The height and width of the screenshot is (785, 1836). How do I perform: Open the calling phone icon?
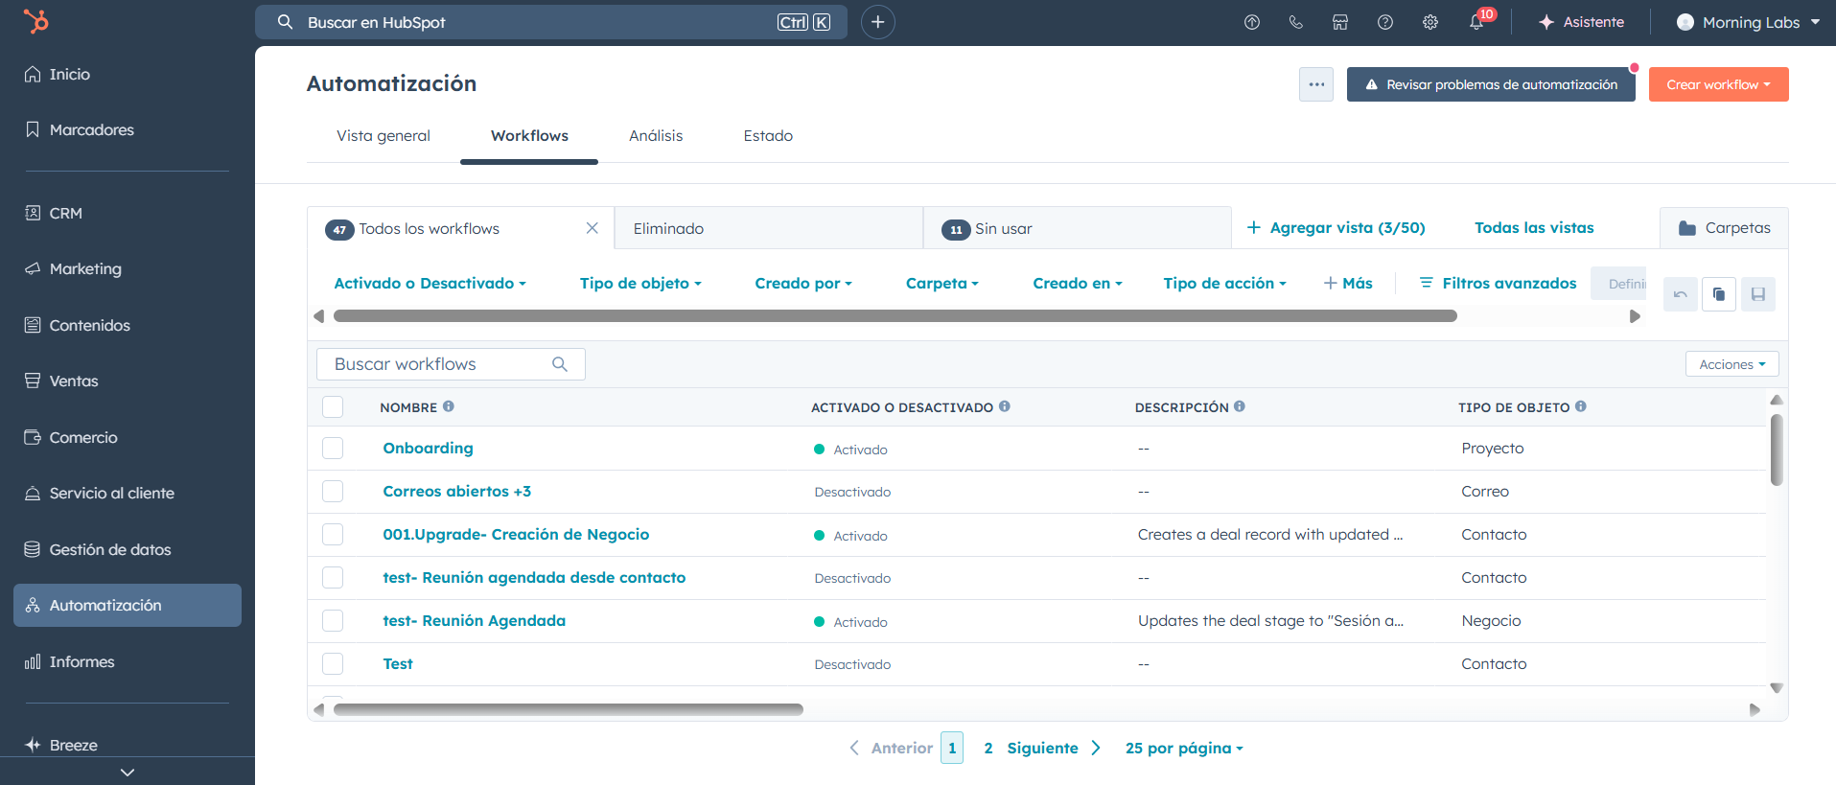(x=1295, y=22)
